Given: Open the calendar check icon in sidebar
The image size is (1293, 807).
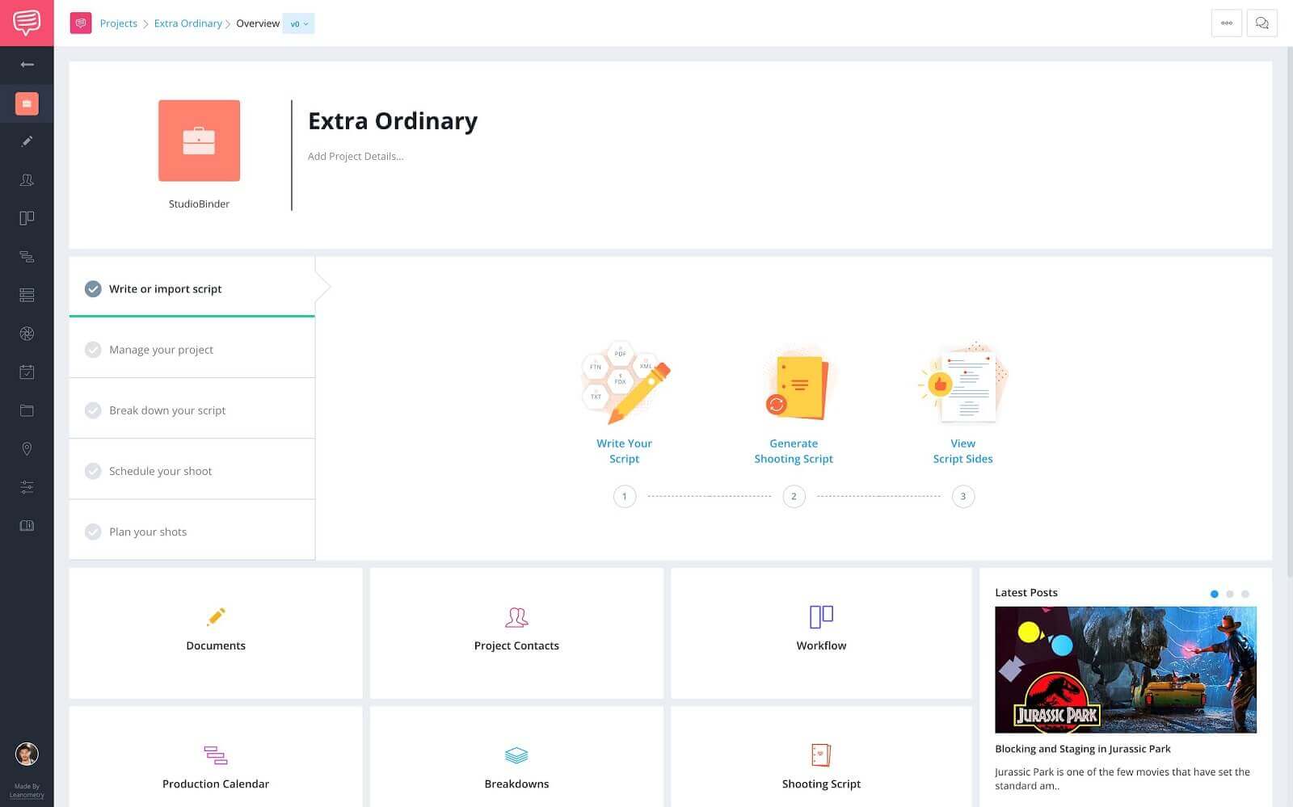Looking at the screenshot, I should tap(27, 372).
